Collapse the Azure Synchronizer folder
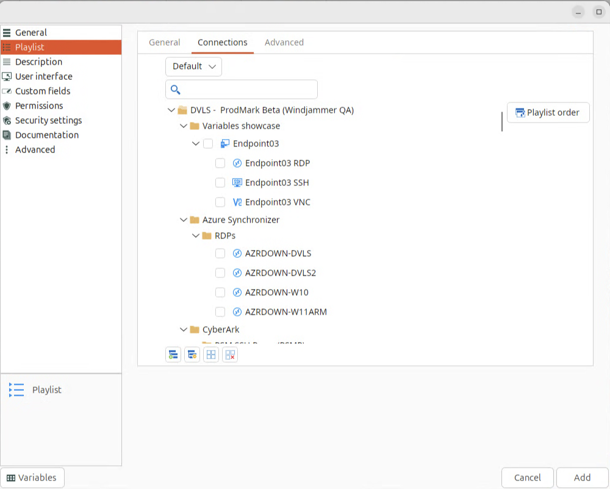Viewport: 610px width, 489px height. click(x=184, y=220)
